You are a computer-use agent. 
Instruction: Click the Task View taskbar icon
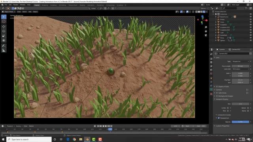point(61,139)
